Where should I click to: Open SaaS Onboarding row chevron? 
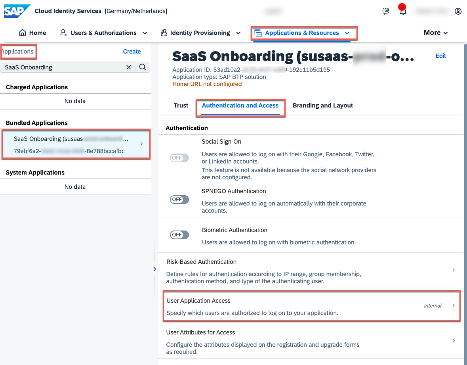tap(141, 144)
